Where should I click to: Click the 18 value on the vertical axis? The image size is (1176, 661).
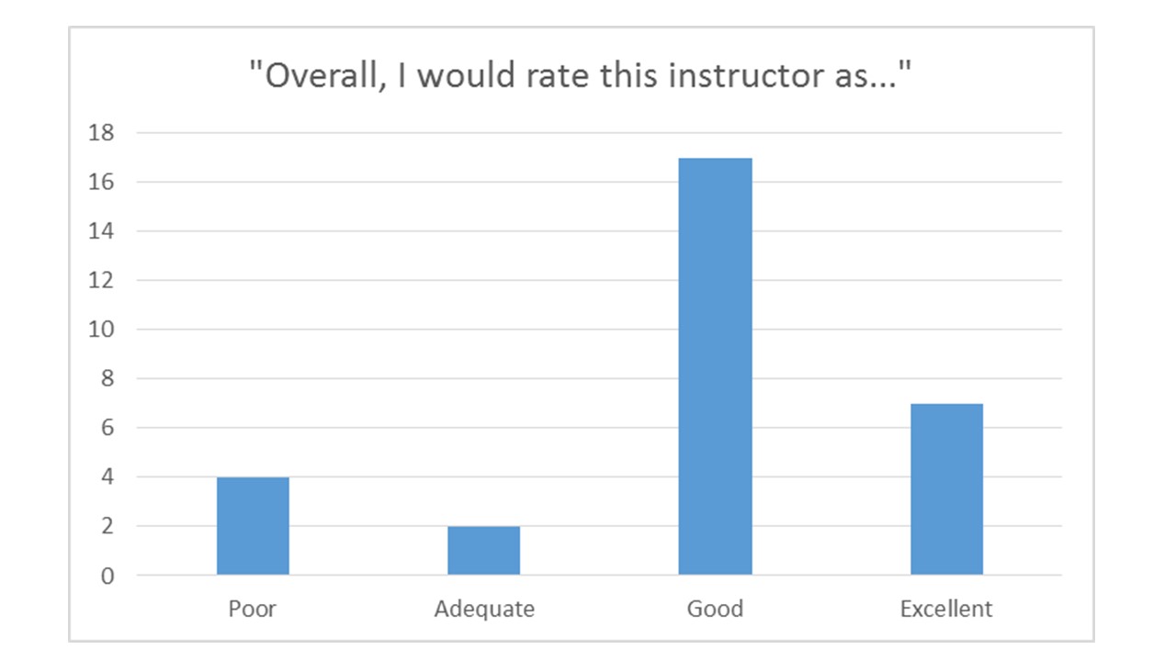[104, 133]
